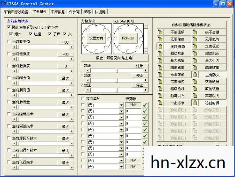Switch to the 车辆和游戏数据 tab
Screen dimensions: 235x177
tap(16, 12)
